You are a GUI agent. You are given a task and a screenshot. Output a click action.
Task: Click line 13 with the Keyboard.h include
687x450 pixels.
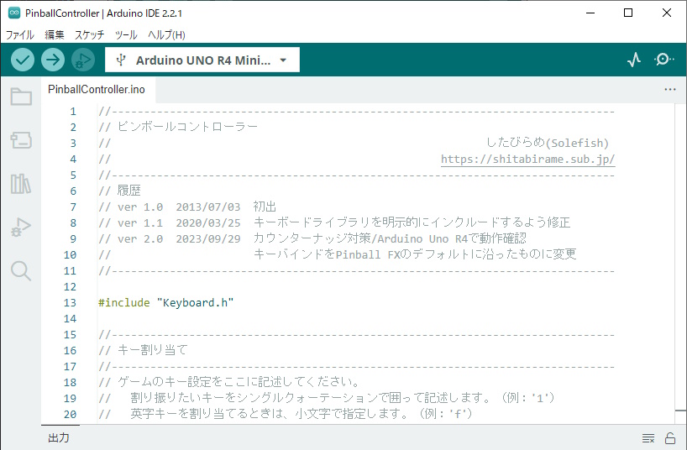click(x=165, y=302)
